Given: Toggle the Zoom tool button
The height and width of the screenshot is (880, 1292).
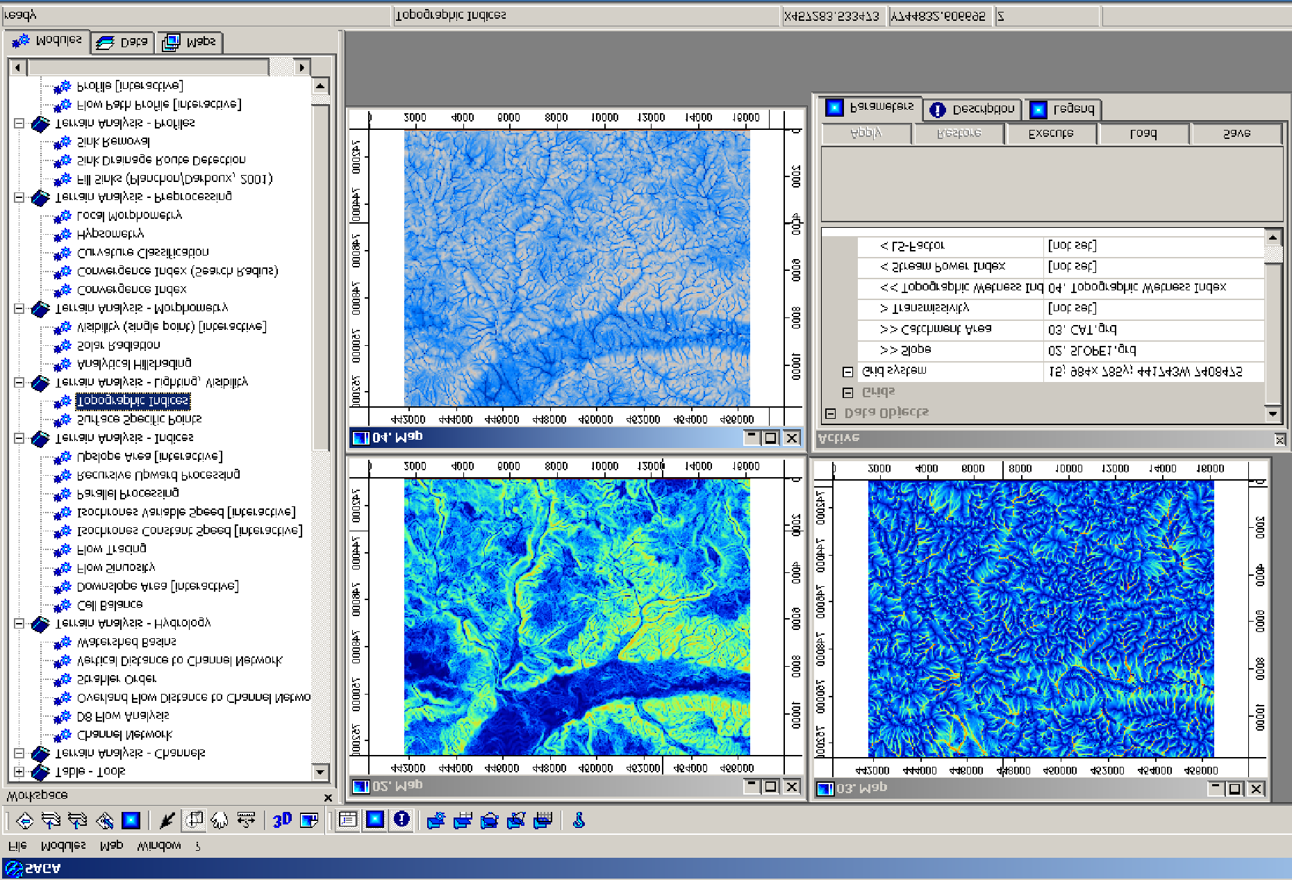Looking at the screenshot, I should [x=193, y=821].
